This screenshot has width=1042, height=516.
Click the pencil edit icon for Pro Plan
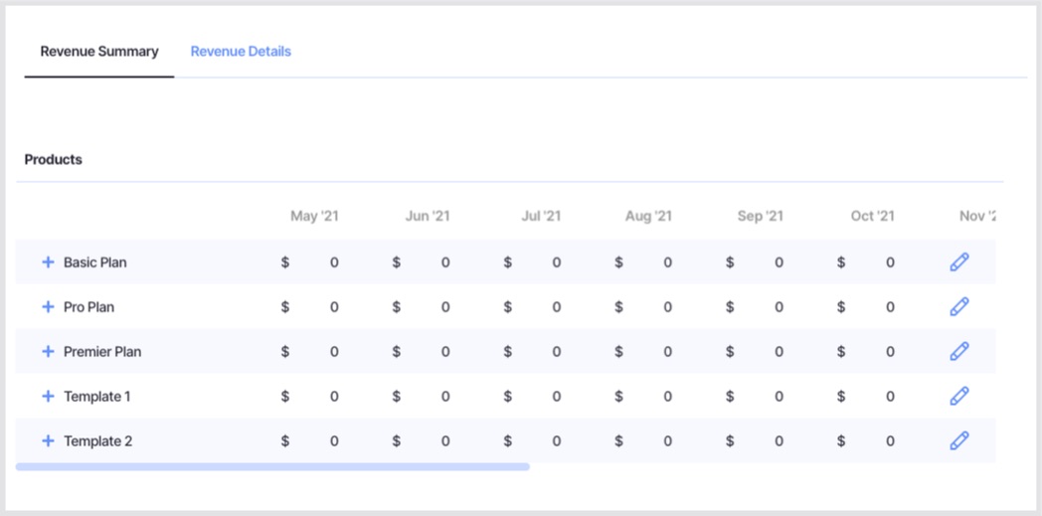(958, 307)
